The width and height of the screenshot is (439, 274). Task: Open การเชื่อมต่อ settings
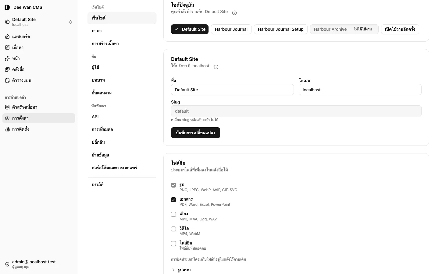(122, 129)
